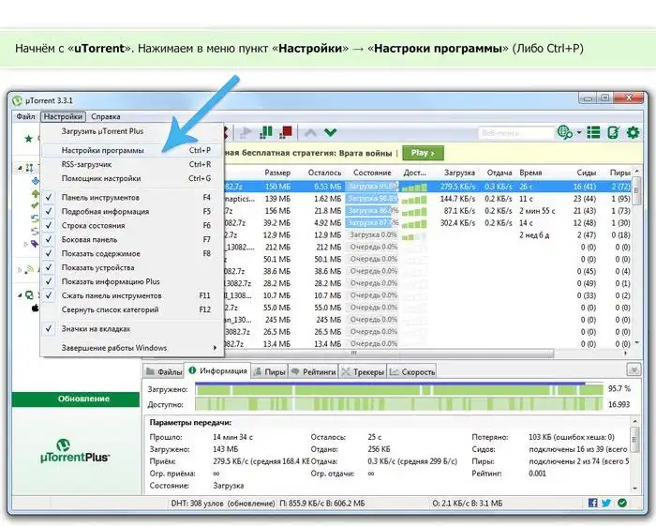The width and height of the screenshot is (656, 527).
Task: Expand the labels tree node in sidebar
Action: tap(25, 244)
